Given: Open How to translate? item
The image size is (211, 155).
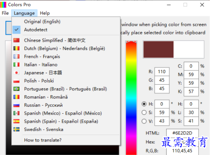Looking at the screenshot, I should pyautogui.click(x=66, y=140).
